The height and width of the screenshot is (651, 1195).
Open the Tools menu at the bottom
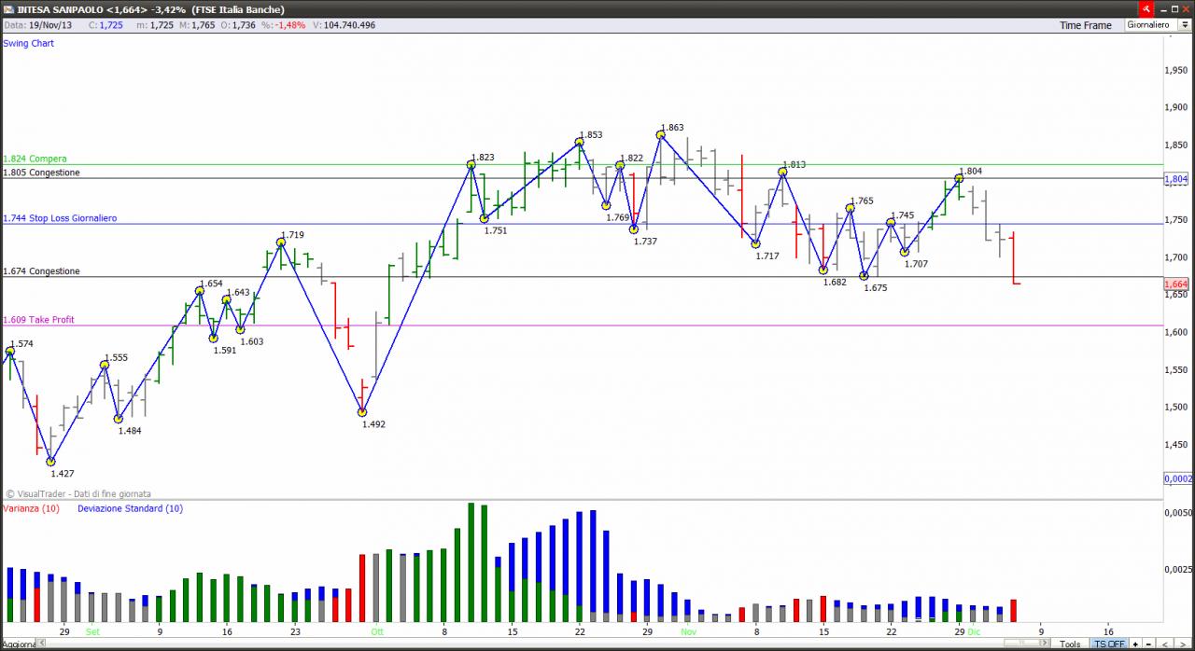(x=1070, y=644)
